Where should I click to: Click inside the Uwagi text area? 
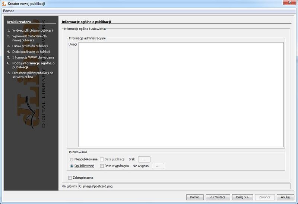pyautogui.click(x=181, y=94)
